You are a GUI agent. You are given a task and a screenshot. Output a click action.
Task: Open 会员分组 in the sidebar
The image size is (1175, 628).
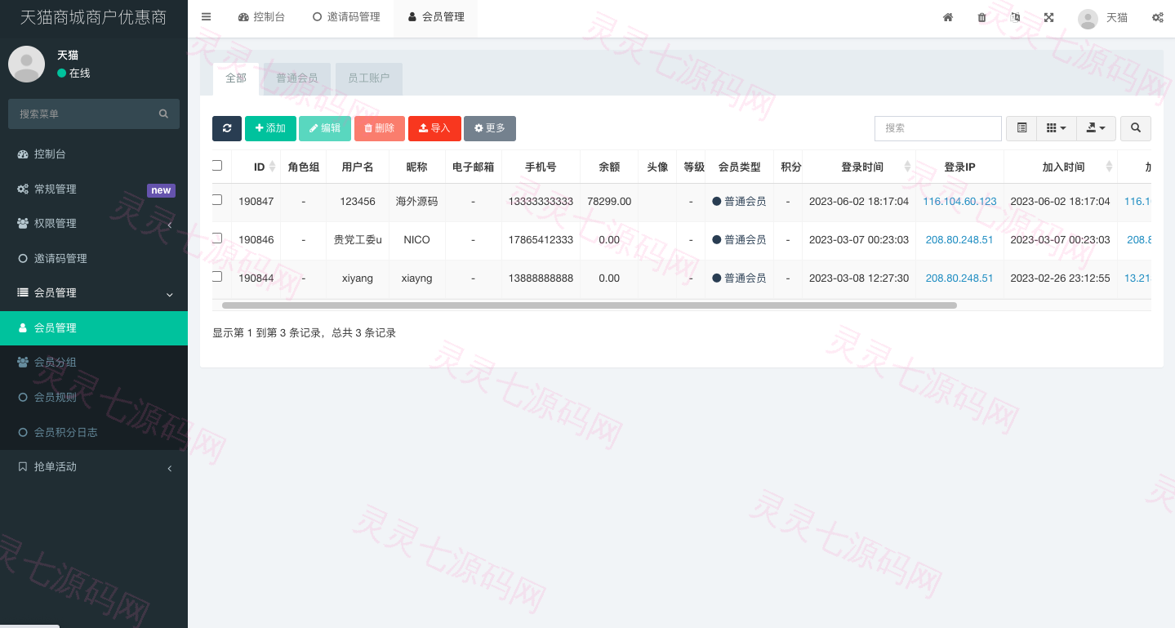[x=94, y=362]
